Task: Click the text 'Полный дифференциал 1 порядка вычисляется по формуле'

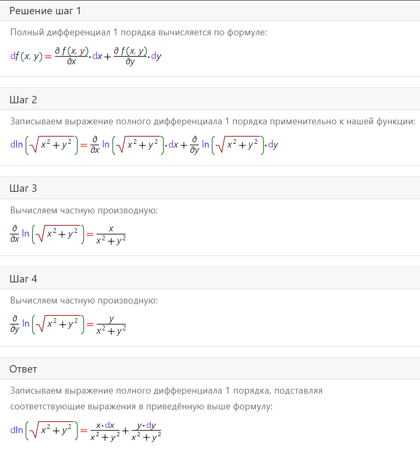Action: [x=139, y=32]
